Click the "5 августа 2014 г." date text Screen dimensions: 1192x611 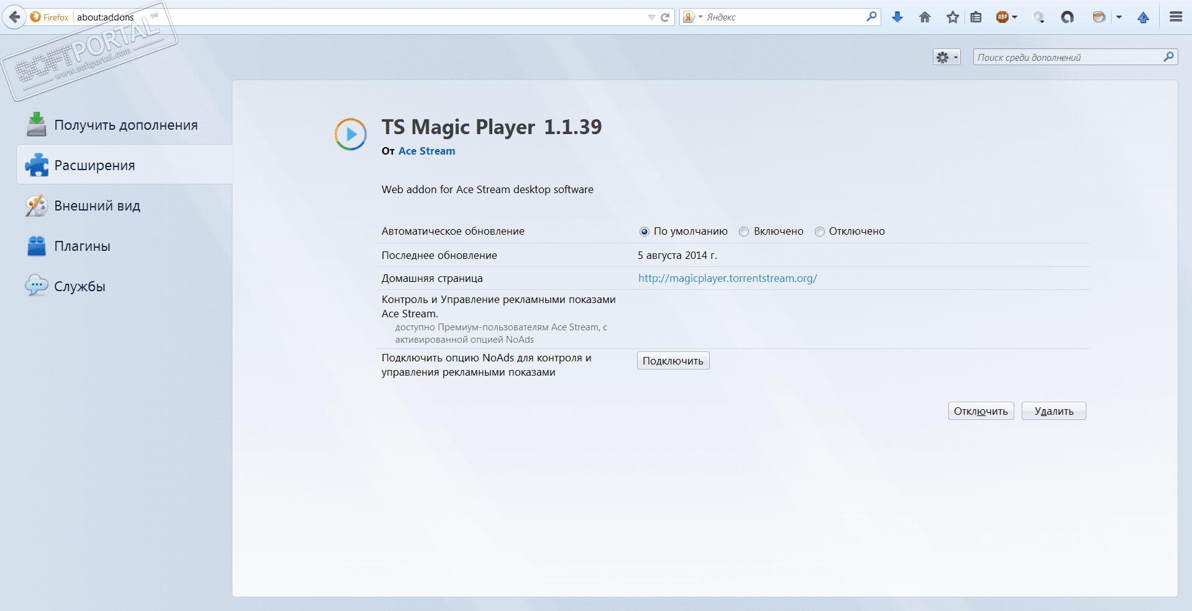677,255
